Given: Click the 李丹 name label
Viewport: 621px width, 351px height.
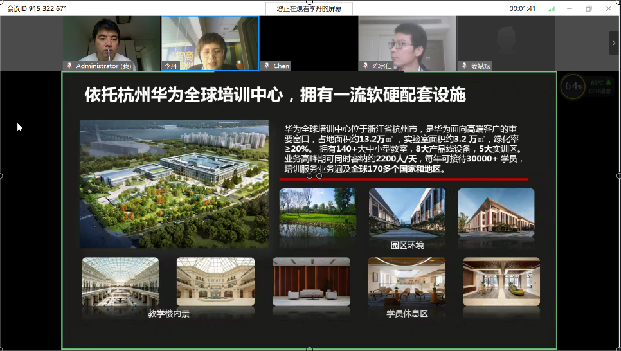Looking at the screenshot, I should tap(171, 66).
